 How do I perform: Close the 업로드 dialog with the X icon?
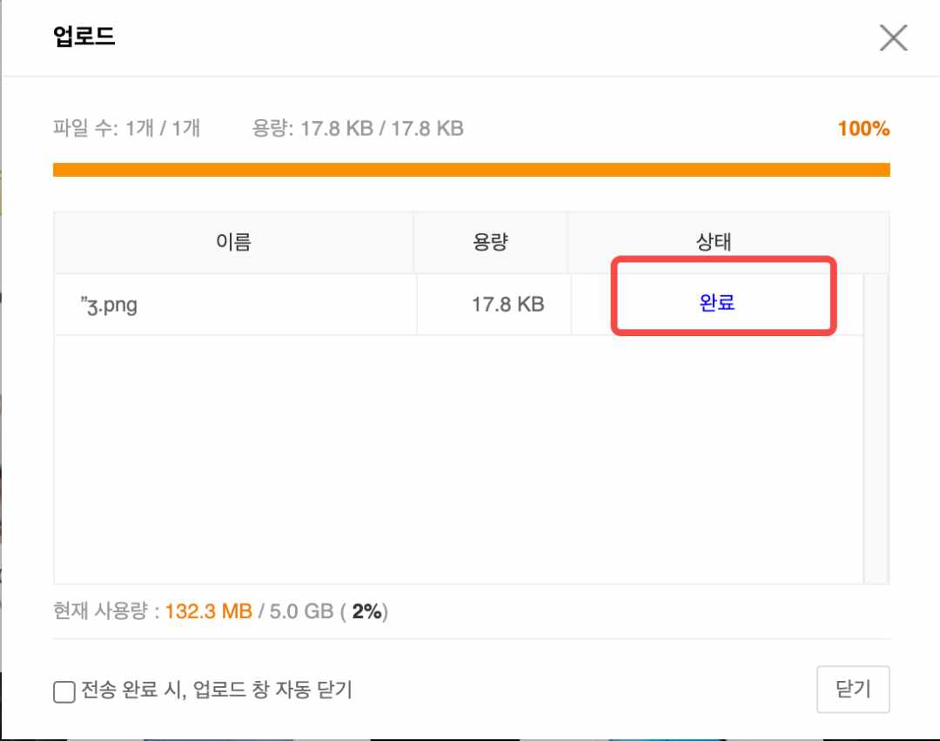point(893,37)
